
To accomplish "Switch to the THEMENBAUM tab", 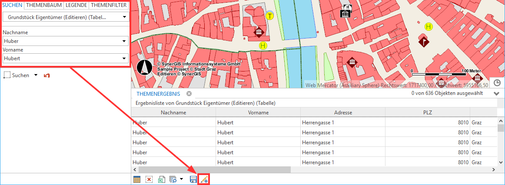I will 43,5.
